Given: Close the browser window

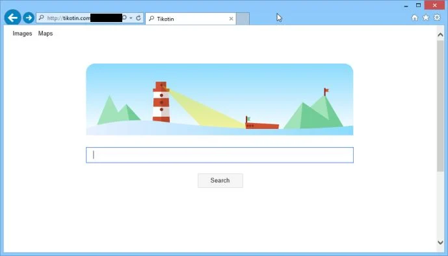Looking at the screenshot, I should click(434, 5).
